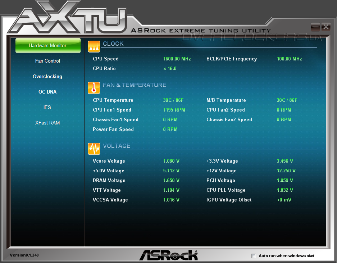Click the CPU PLL Voltage value 1.832 V
The width and height of the screenshot is (337, 263).
click(x=285, y=190)
